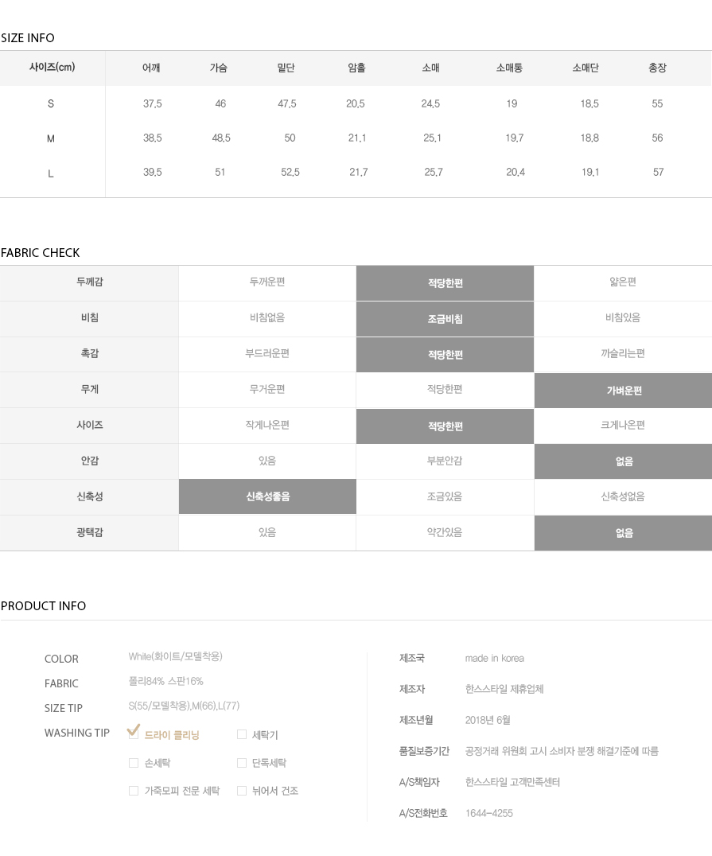Viewport: 712px width, 856px height.
Task: Click the 한스스타일 제휴업체 manufacturer text
Action: coord(504,690)
